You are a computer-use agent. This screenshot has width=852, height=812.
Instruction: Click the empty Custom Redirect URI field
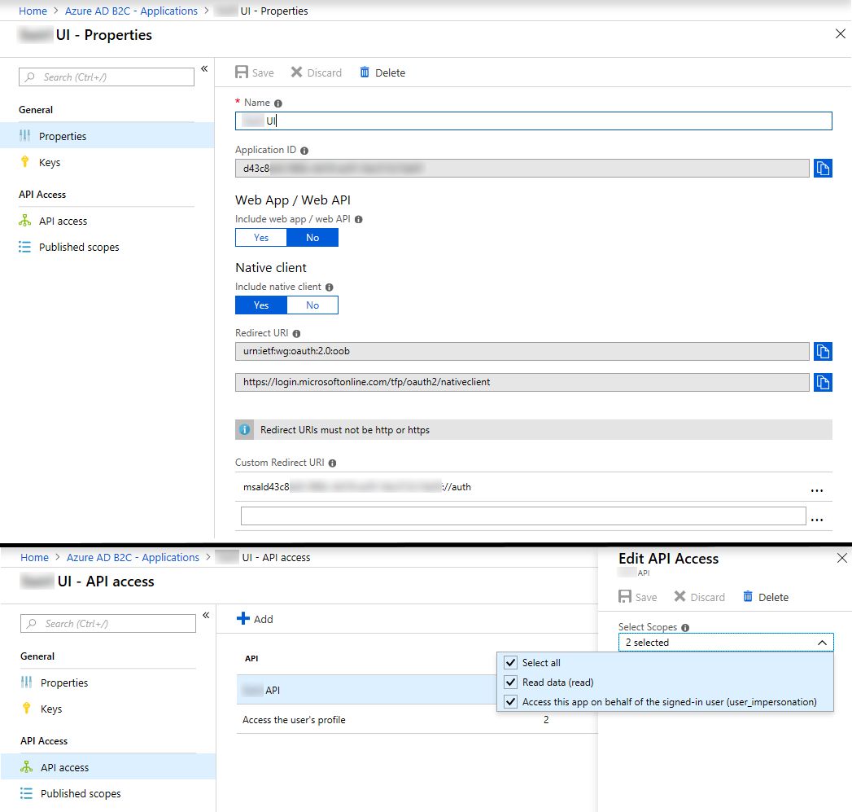point(523,516)
